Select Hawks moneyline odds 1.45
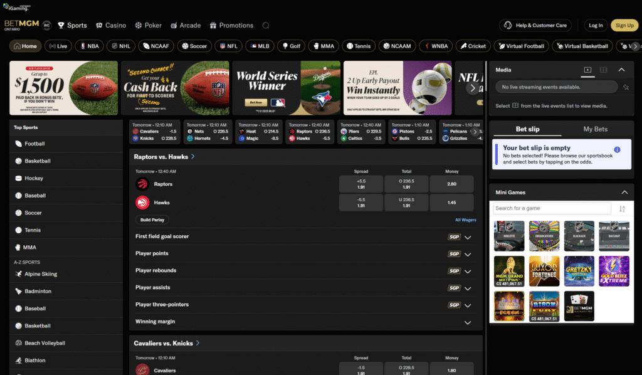 [452, 203]
